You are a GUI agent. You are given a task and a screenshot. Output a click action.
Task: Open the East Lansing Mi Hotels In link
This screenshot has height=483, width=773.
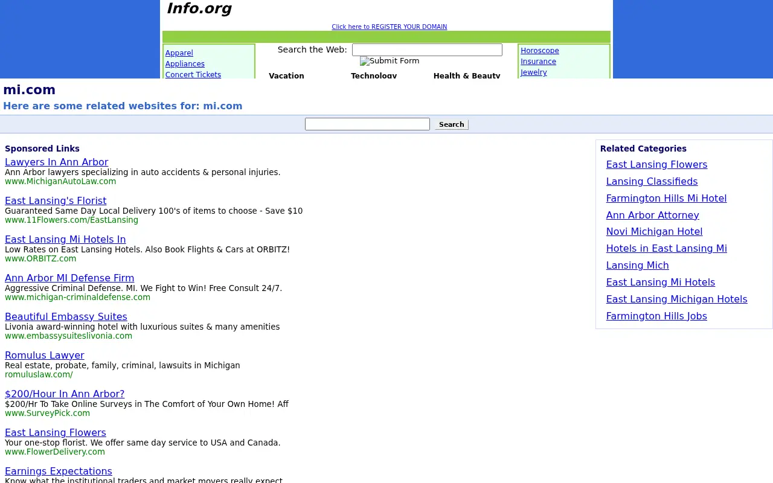(x=65, y=239)
